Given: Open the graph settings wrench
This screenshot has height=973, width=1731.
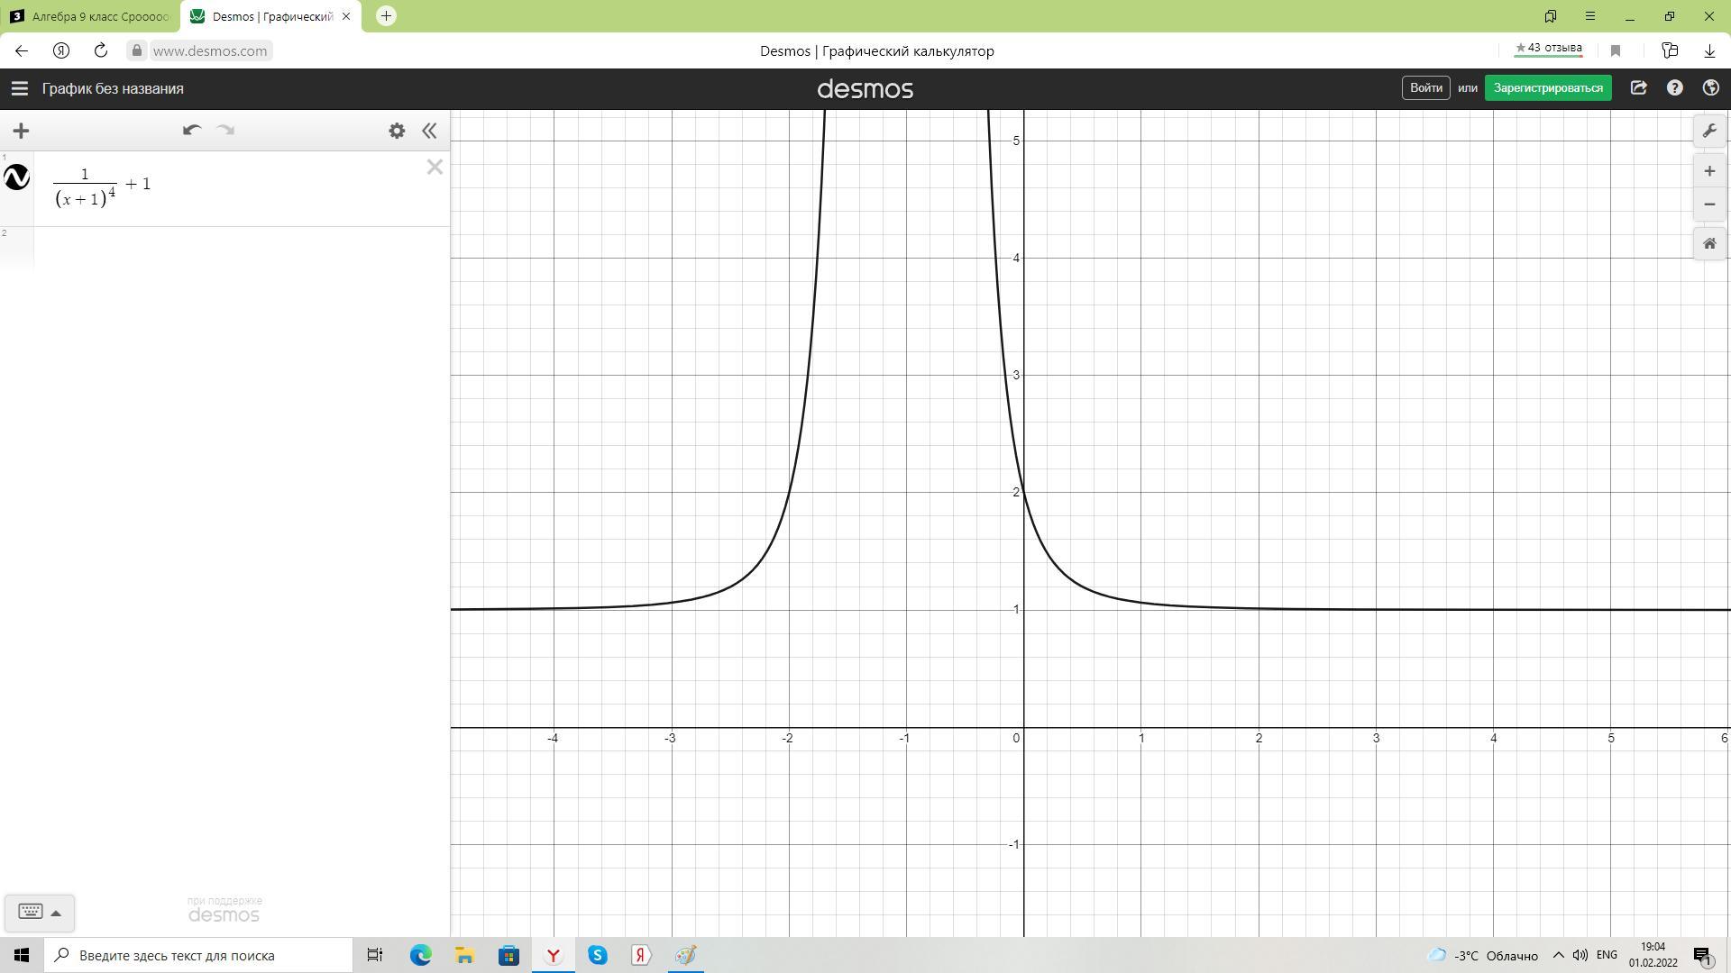Looking at the screenshot, I should [1709, 131].
